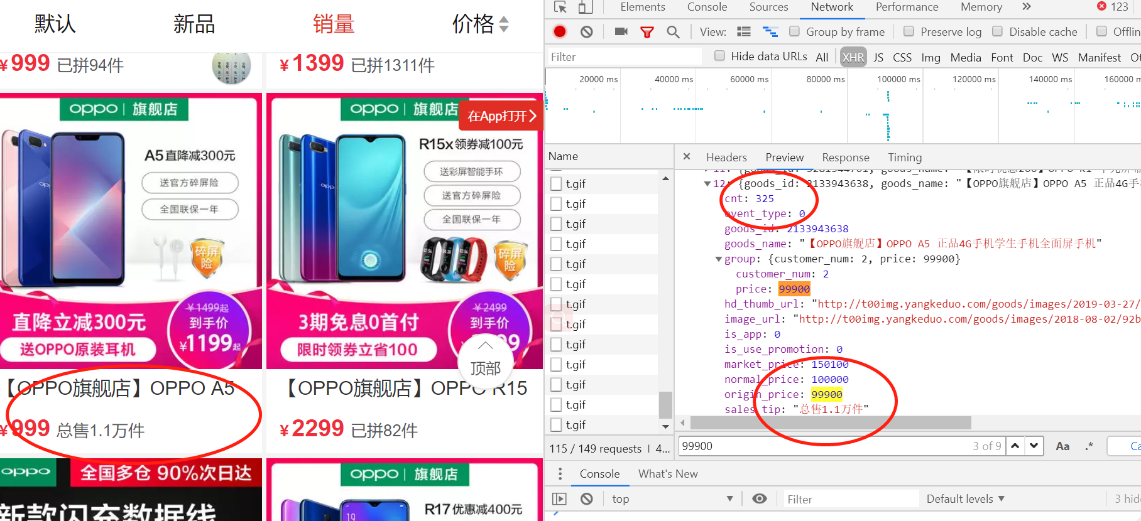Open the Elements tab

click(x=642, y=7)
